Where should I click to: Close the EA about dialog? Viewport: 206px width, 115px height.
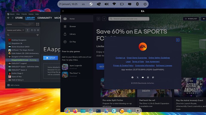[x=178, y=40]
